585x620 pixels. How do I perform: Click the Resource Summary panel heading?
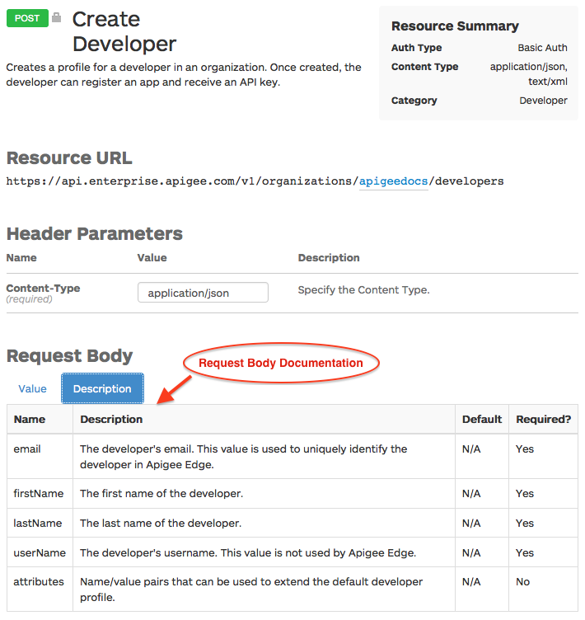455,26
